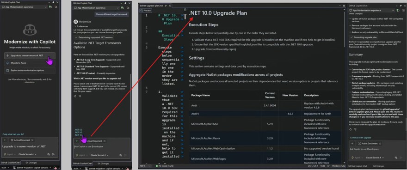The height and width of the screenshot is (170, 407).
Task: Click thumbs up icon in right chat panel
Action: click(x=351, y=129)
